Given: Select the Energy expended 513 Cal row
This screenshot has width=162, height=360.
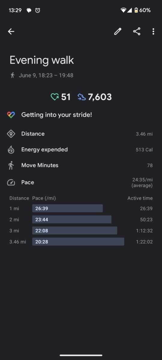Looking at the screenshot, I should pos(81,149).
